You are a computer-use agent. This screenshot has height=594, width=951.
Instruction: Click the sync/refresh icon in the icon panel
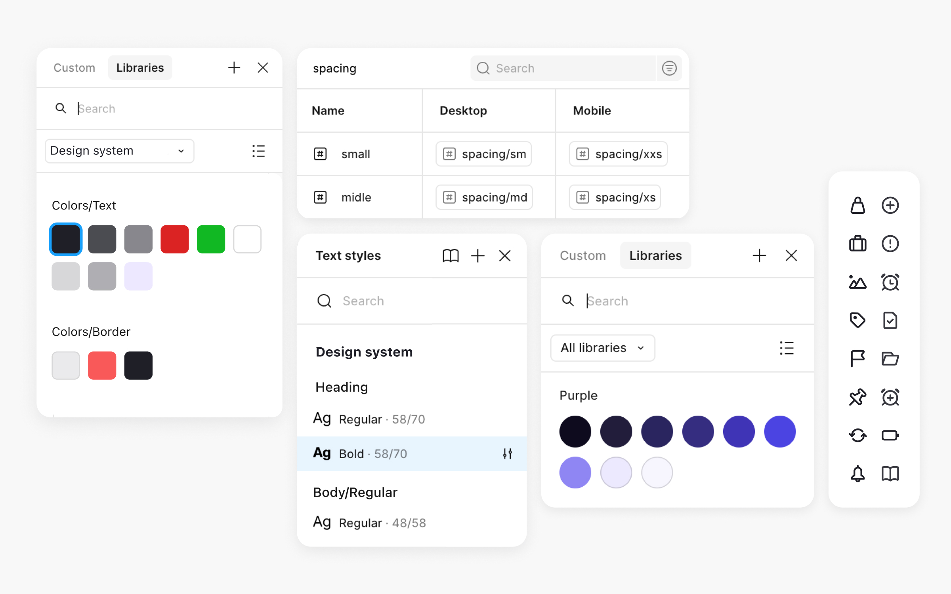click(857, 435)
